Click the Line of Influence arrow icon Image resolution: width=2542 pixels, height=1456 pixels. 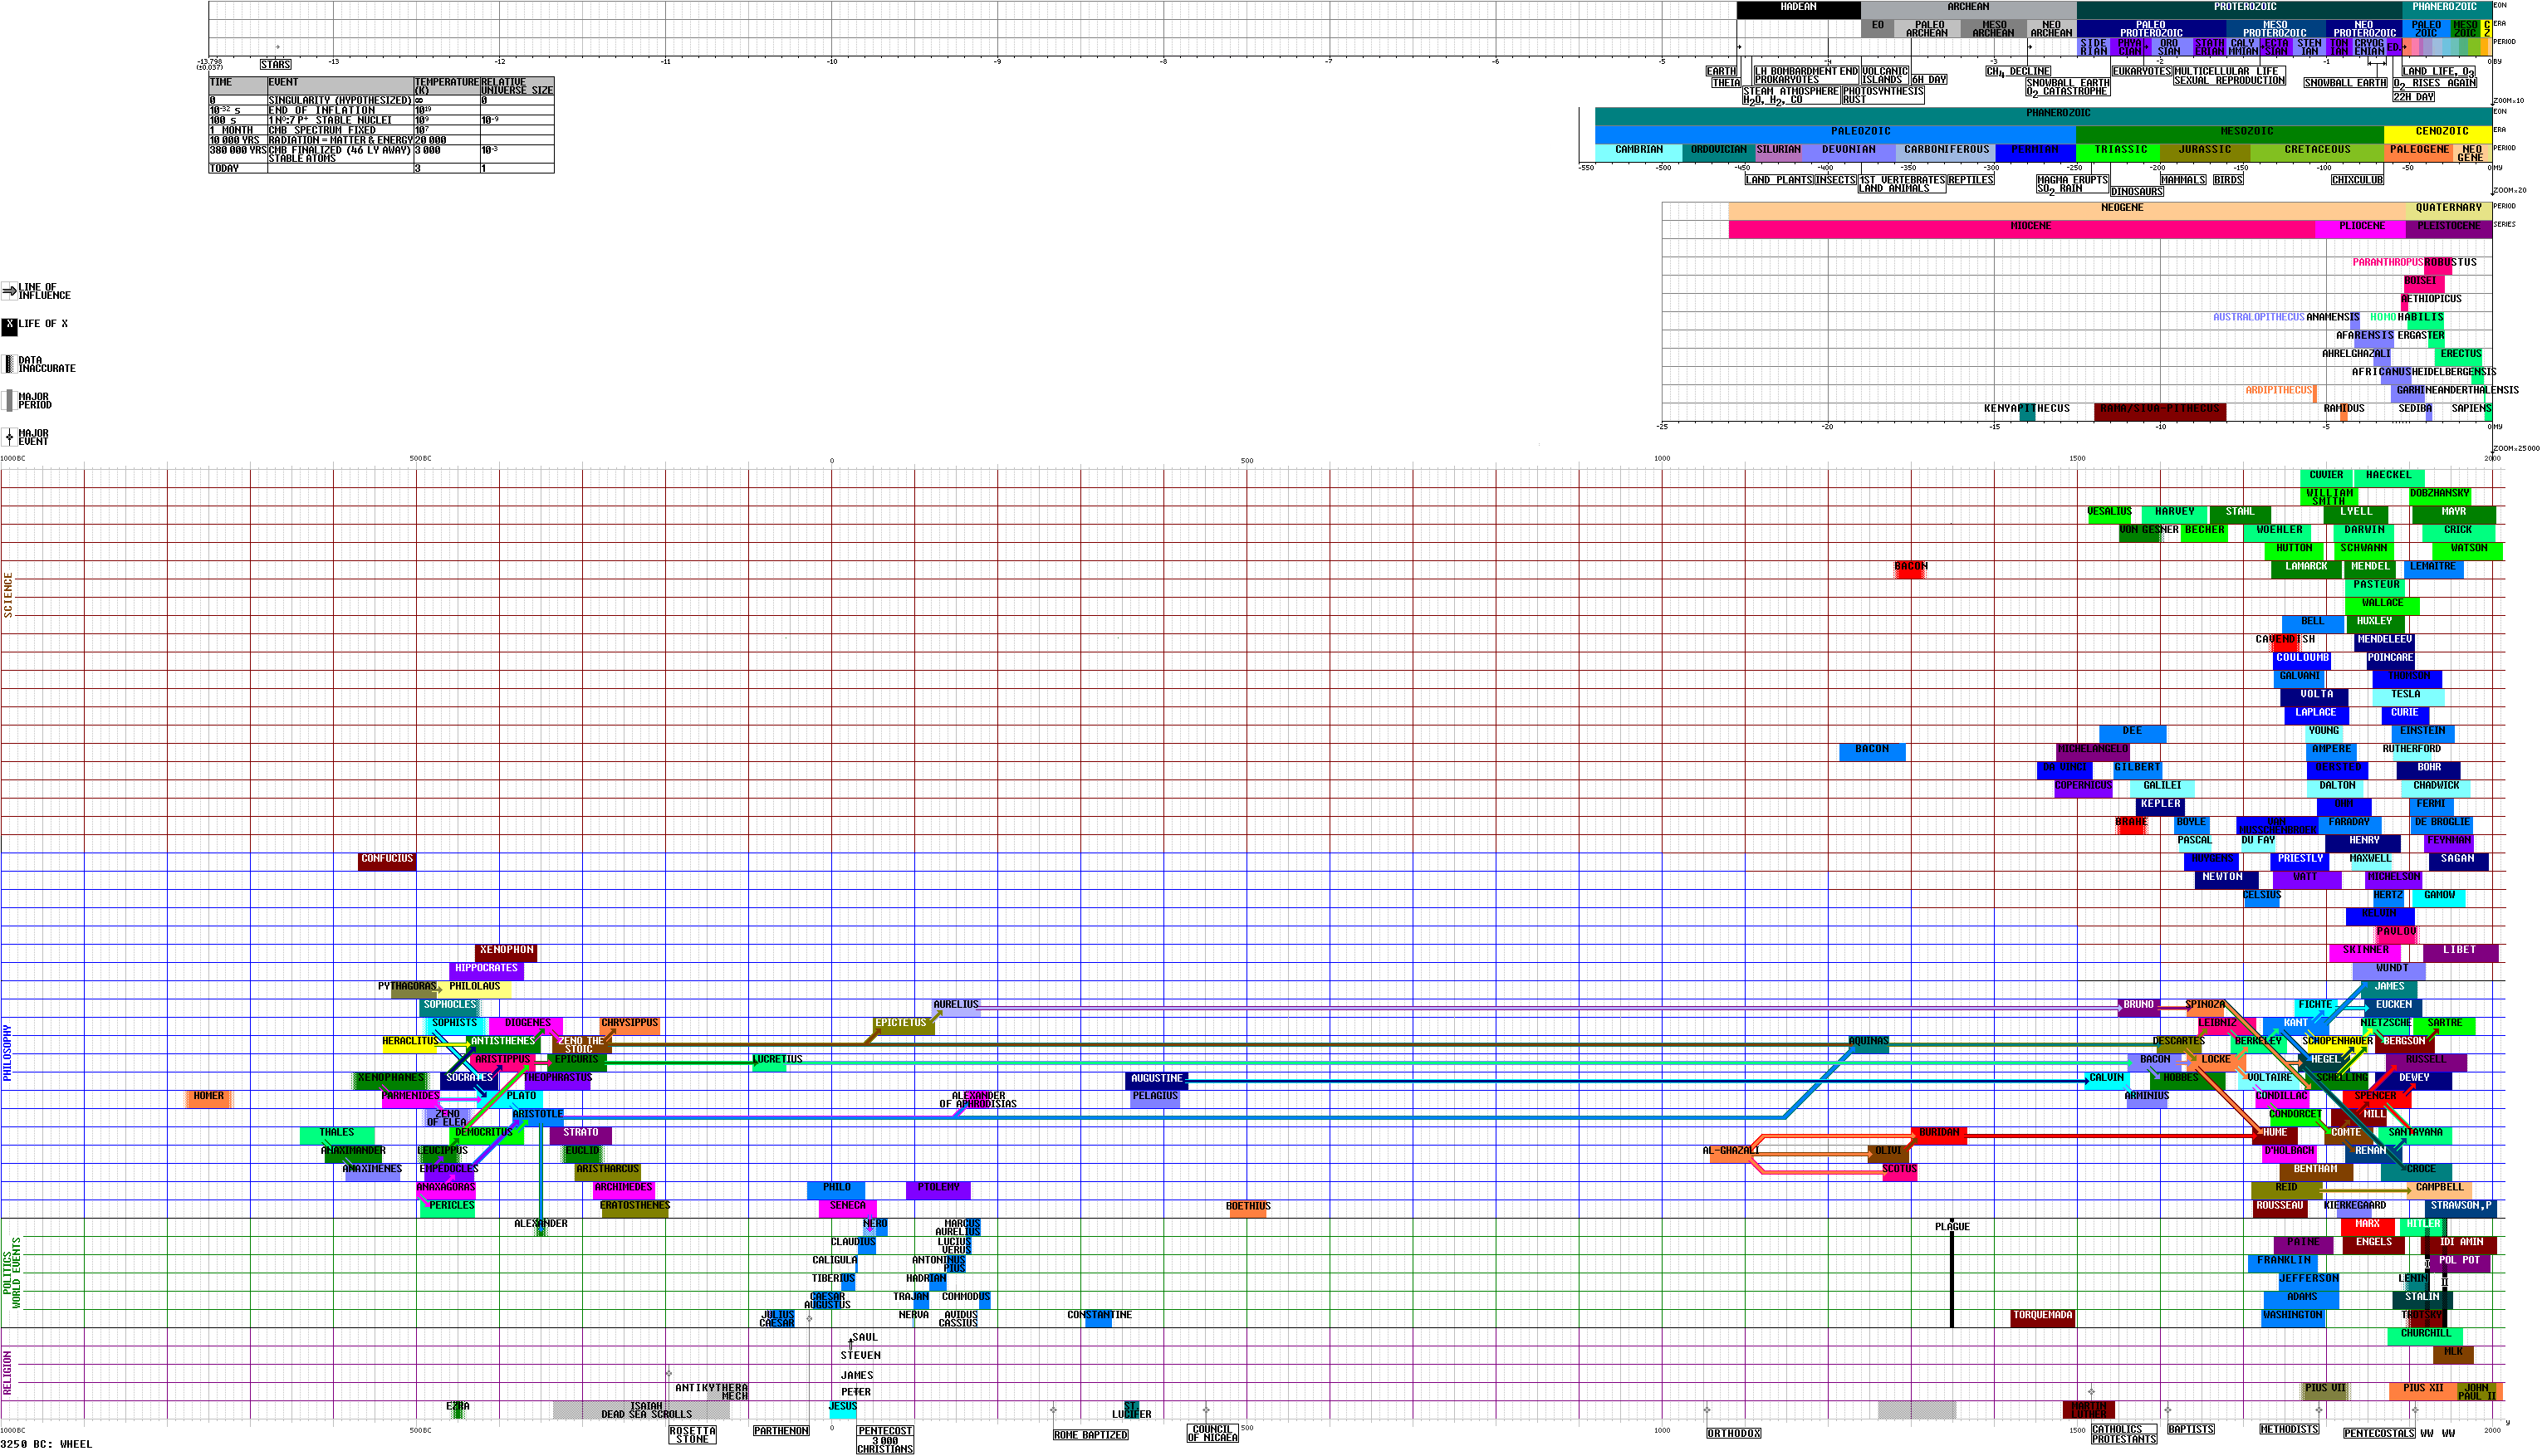(x=9, y=291)
